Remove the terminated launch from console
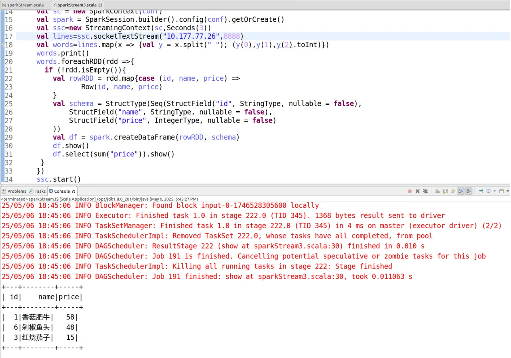This screenshot has width=511, height=358. 418,191
